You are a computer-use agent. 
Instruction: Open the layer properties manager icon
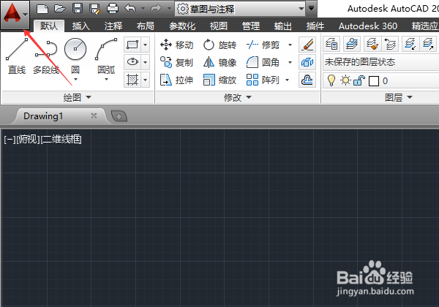tap(331, 44)
